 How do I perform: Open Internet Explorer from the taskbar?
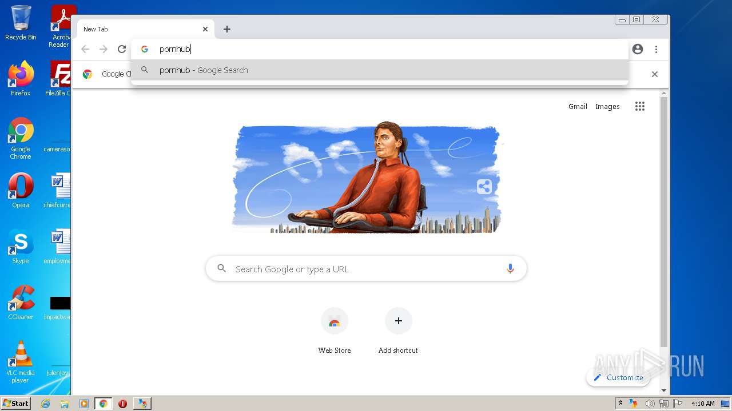pos(45,404)
